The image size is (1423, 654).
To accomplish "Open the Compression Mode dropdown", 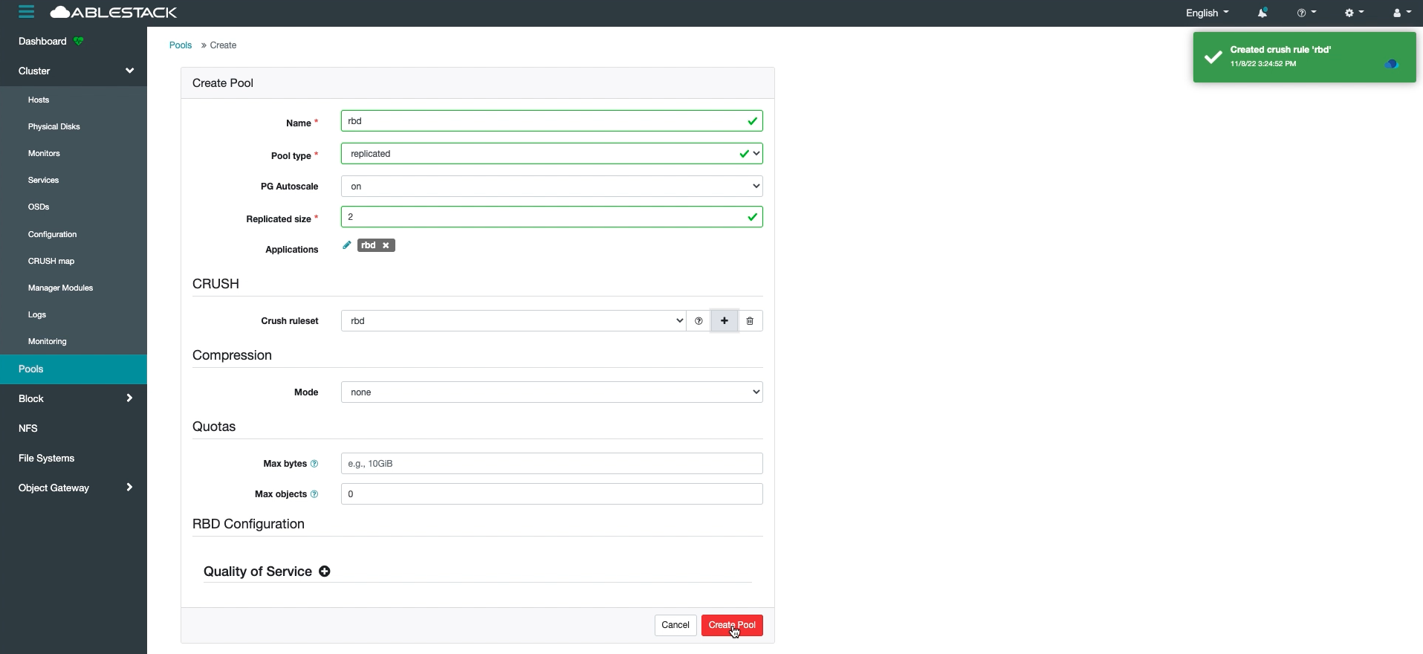I will (x=551, y=392).
